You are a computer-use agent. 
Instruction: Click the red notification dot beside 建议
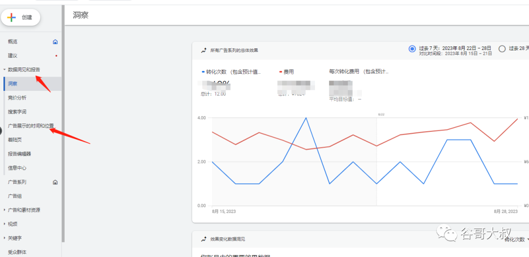56,56
